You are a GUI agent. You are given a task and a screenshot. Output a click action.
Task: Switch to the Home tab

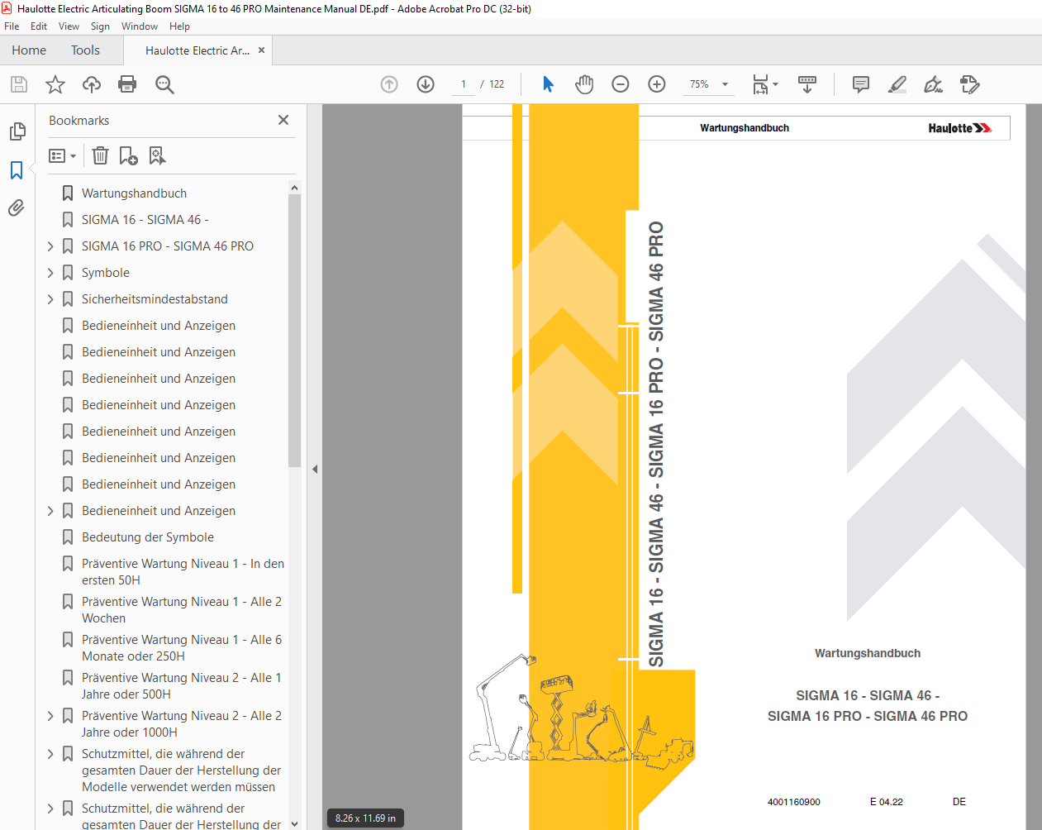29,50
